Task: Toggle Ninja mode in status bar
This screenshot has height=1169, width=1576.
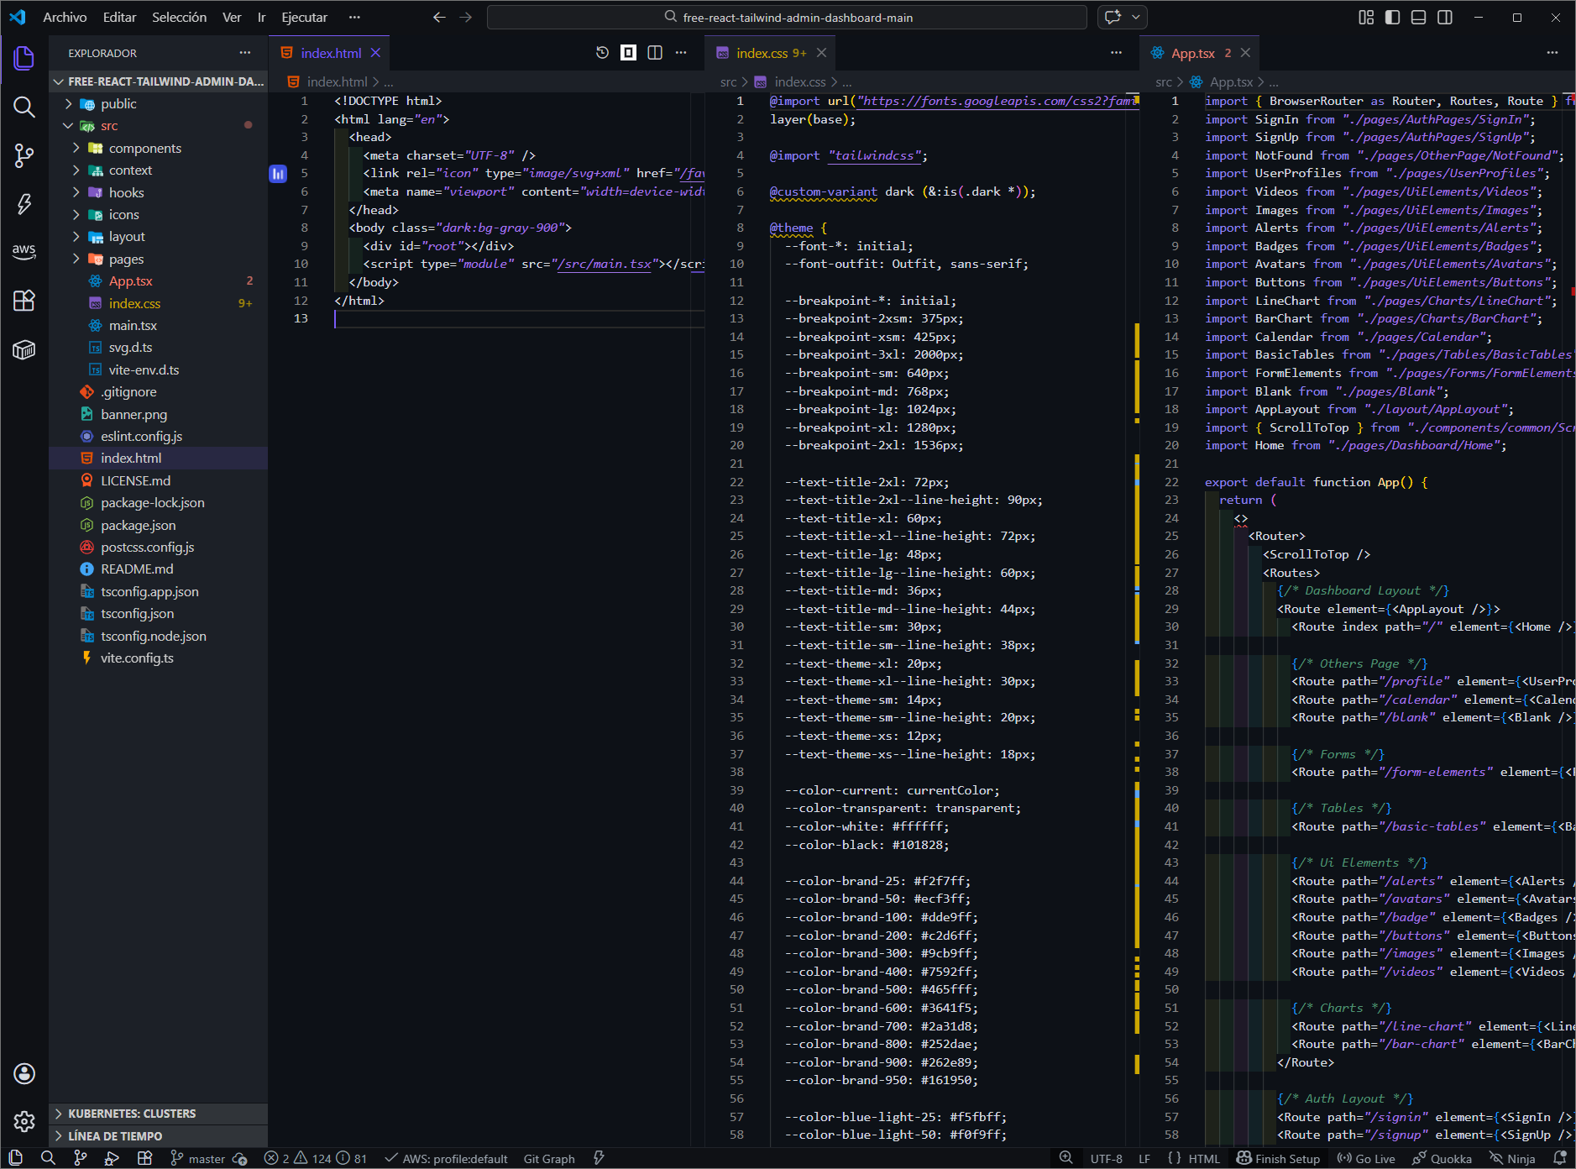Action: point(1512,1159)
